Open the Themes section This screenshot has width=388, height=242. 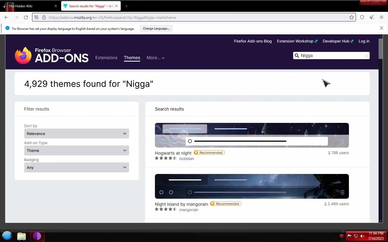[x=132, y=58]
